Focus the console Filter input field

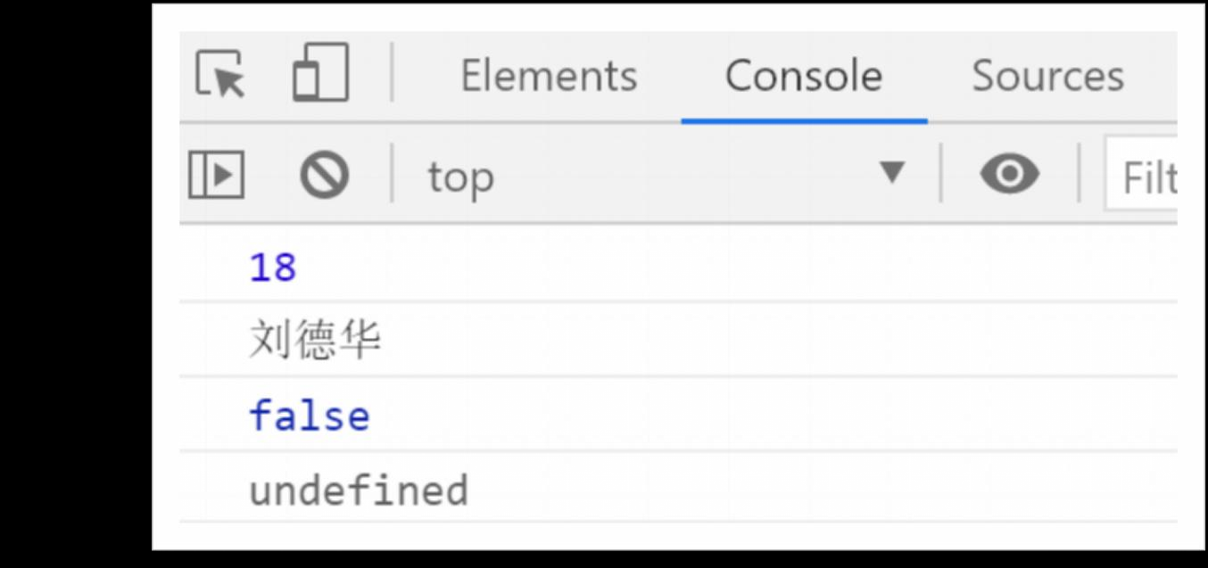[x=1146, y=178]
